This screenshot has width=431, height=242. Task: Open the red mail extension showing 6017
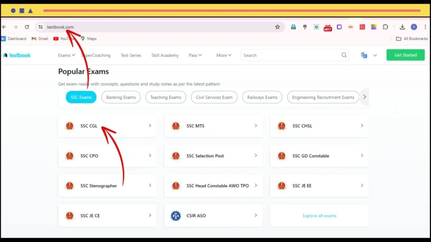click(327, 27)
